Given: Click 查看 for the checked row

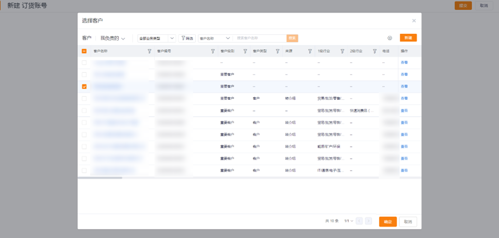Looking at the screenshot, I should pos(404,87).
